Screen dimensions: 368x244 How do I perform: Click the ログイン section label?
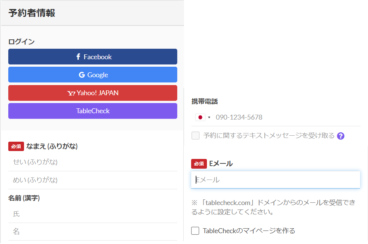pos(21,42)
